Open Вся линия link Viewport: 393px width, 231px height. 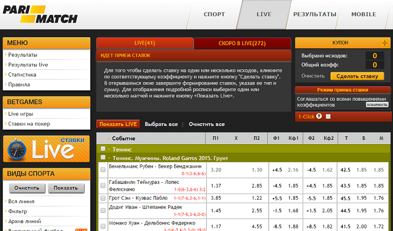point(21,201)
